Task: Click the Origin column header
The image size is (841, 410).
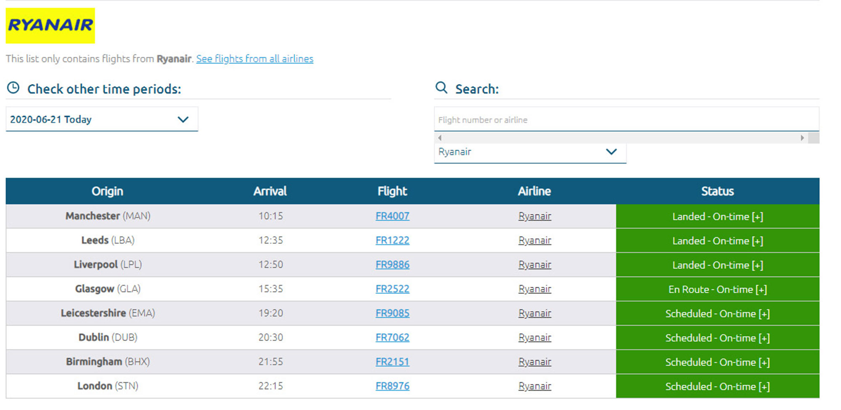Action: (108, 191)
